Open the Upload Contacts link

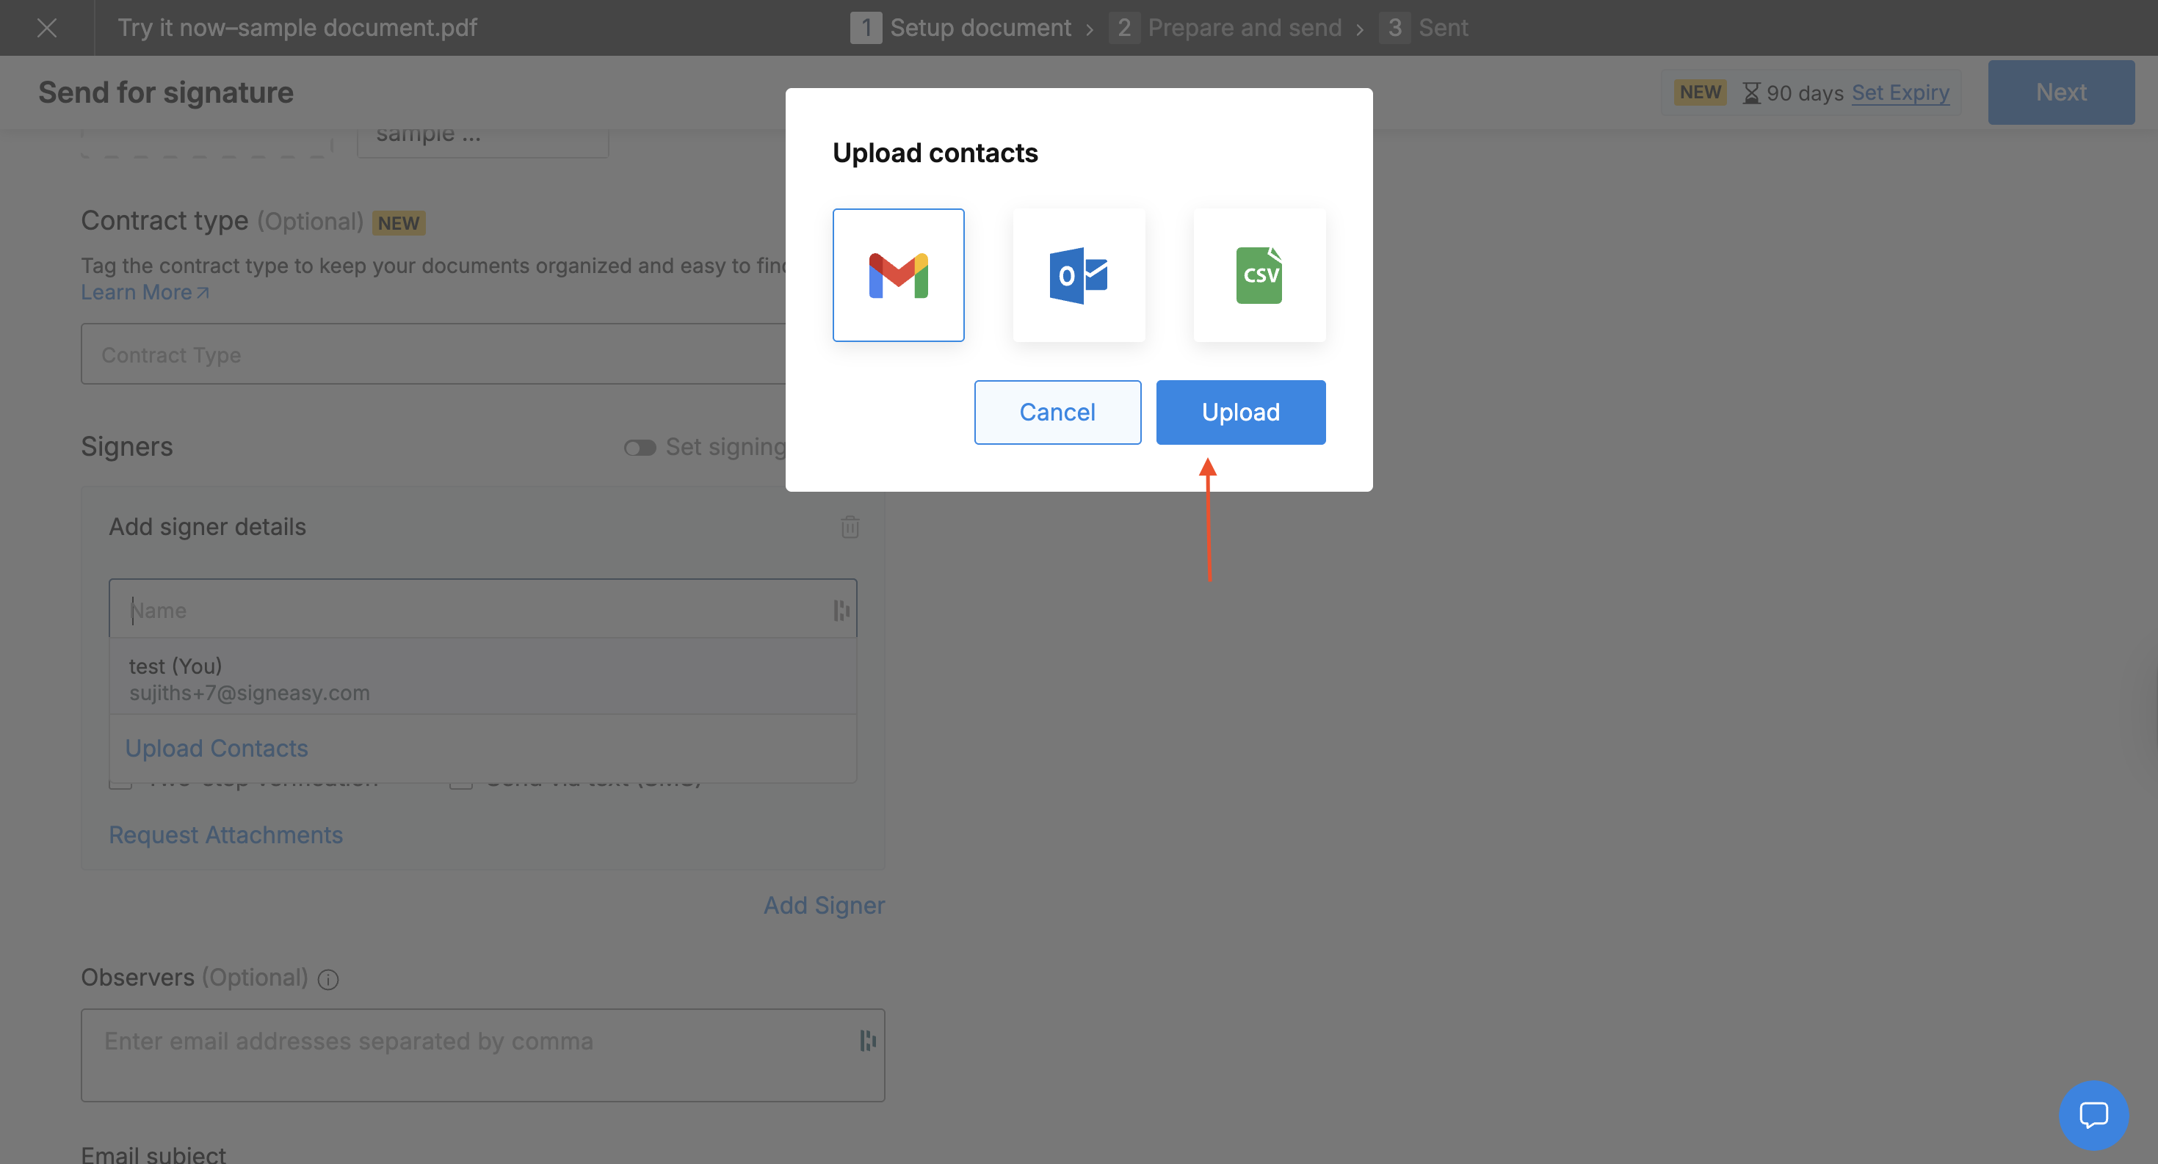click(216, 748)
